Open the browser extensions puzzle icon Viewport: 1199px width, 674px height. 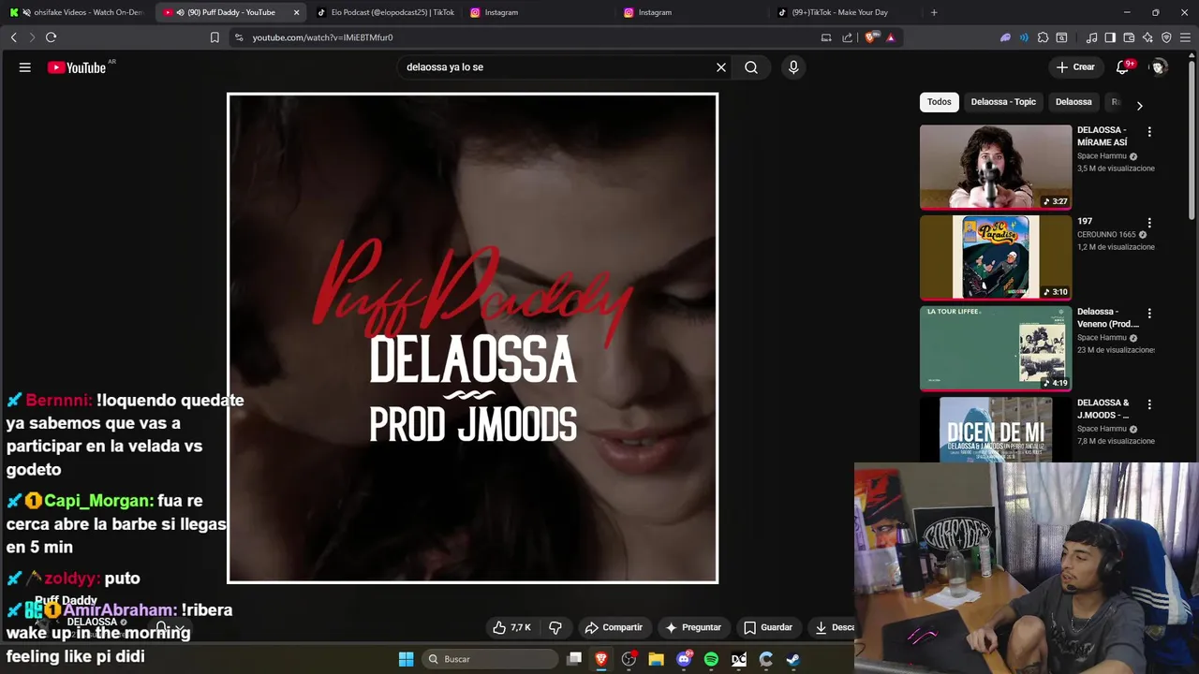tap(1043, 37)
